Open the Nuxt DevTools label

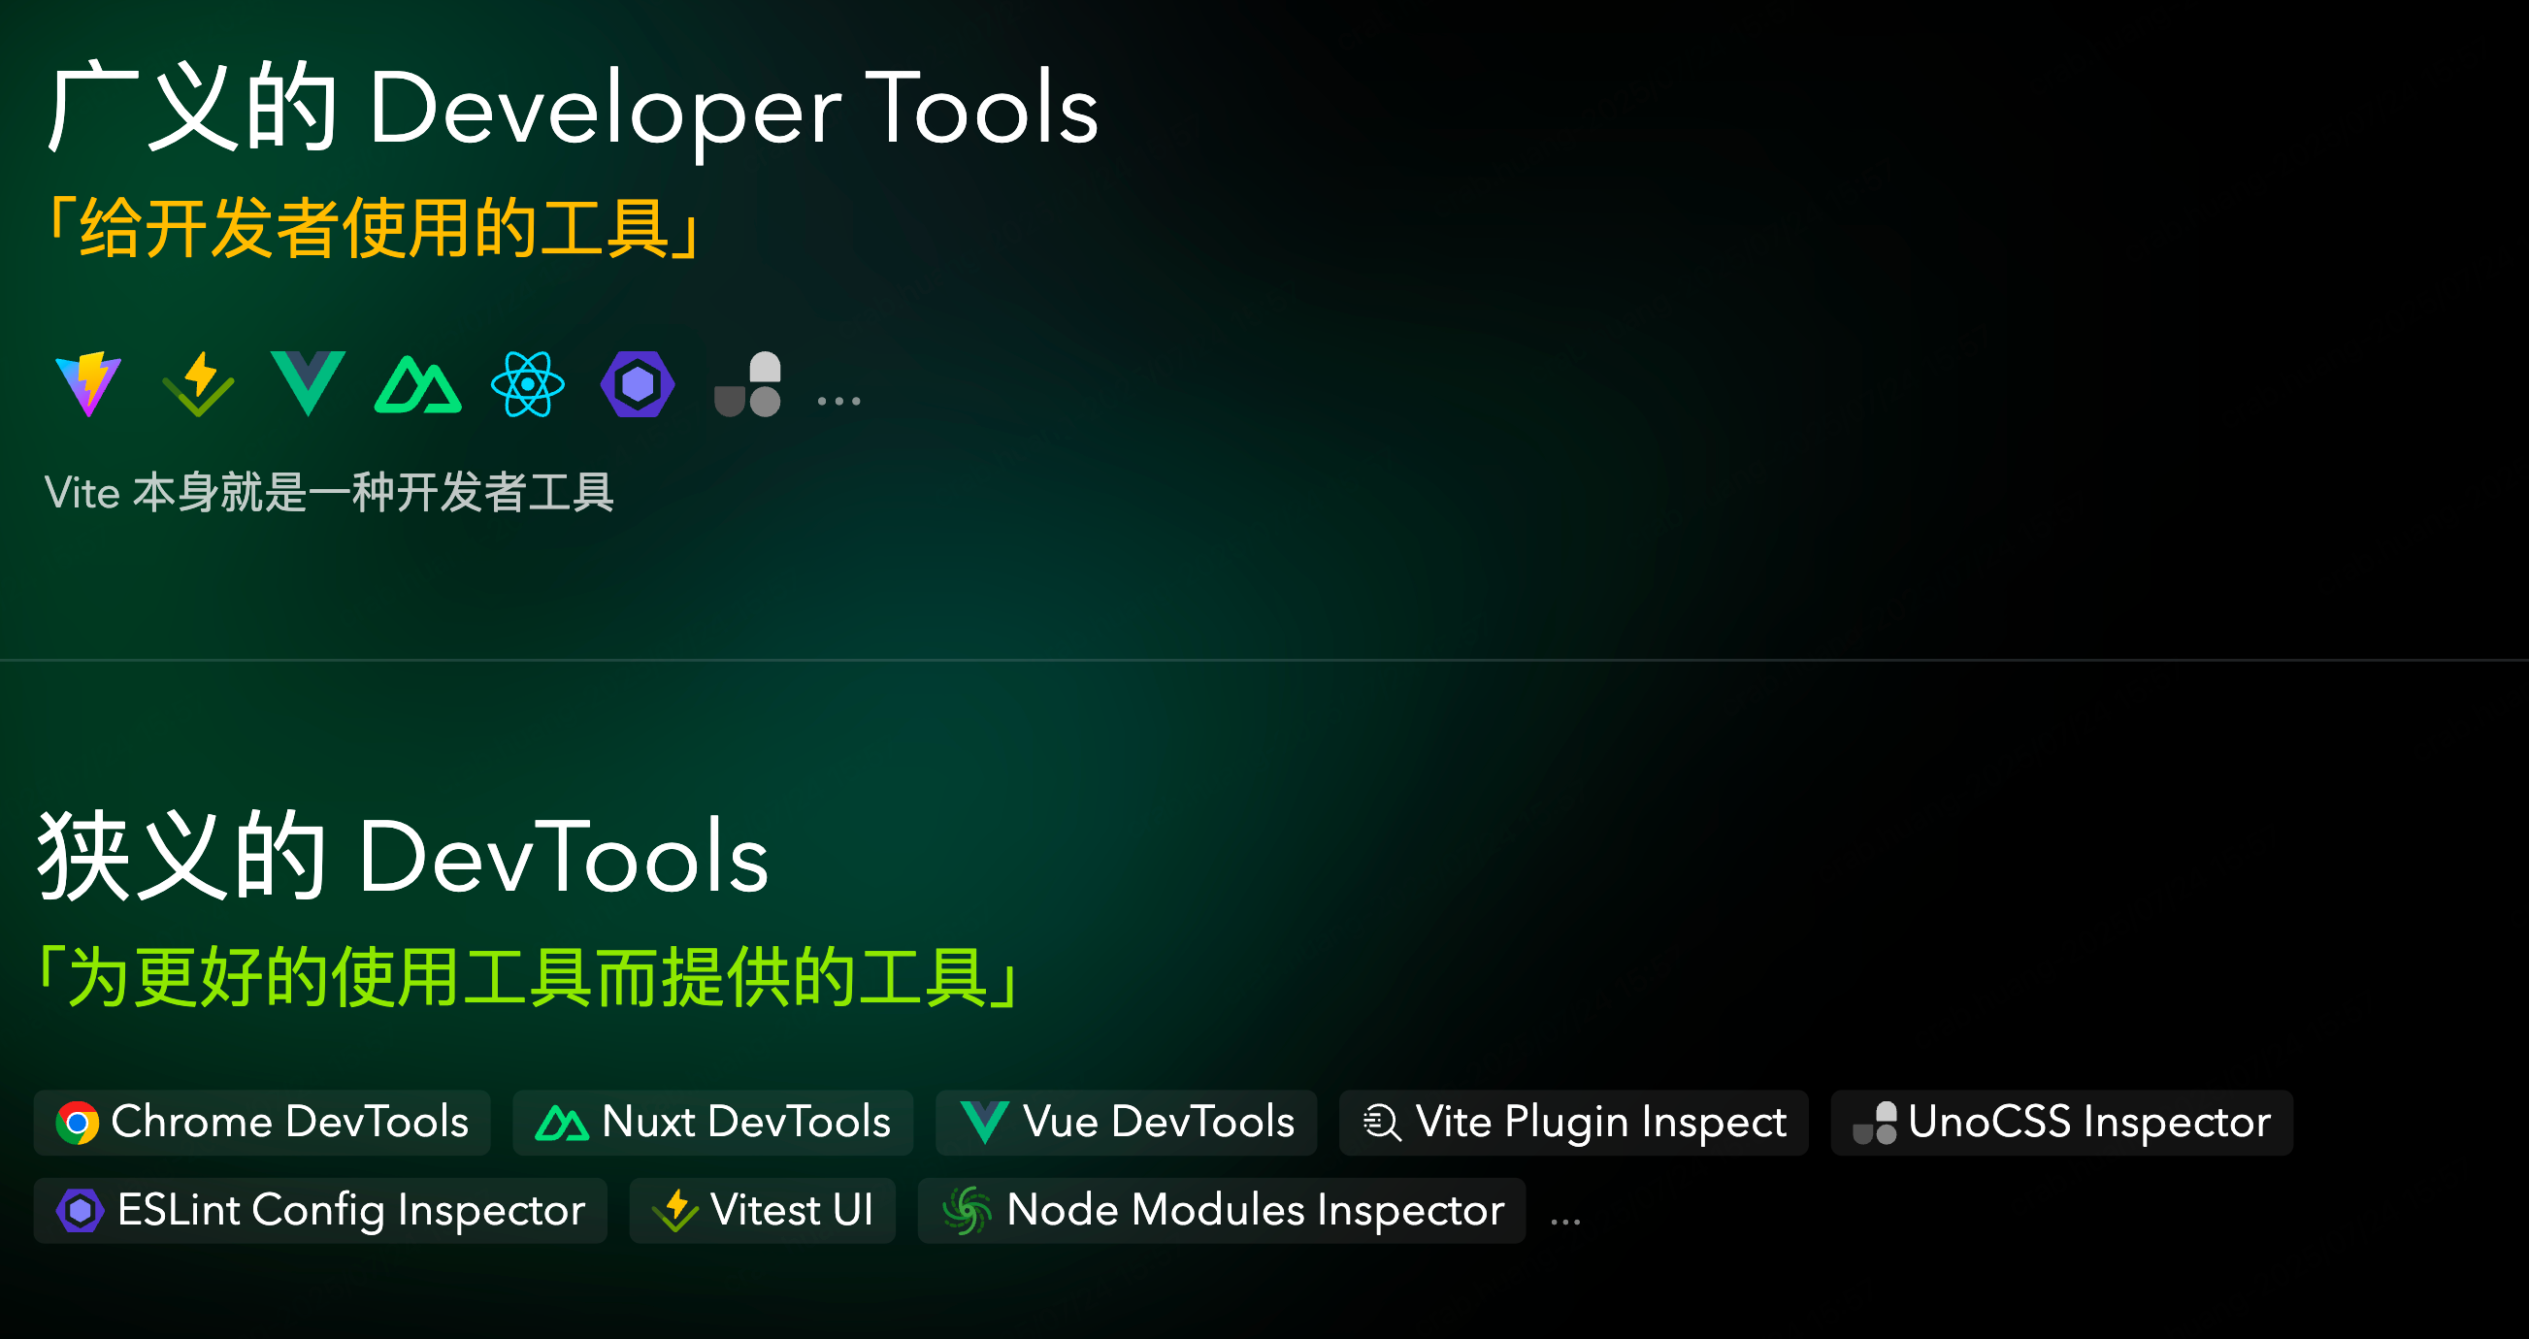746,1122
